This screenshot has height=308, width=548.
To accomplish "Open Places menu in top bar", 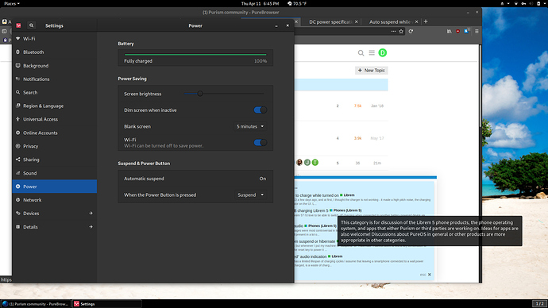I will (12, 3).
